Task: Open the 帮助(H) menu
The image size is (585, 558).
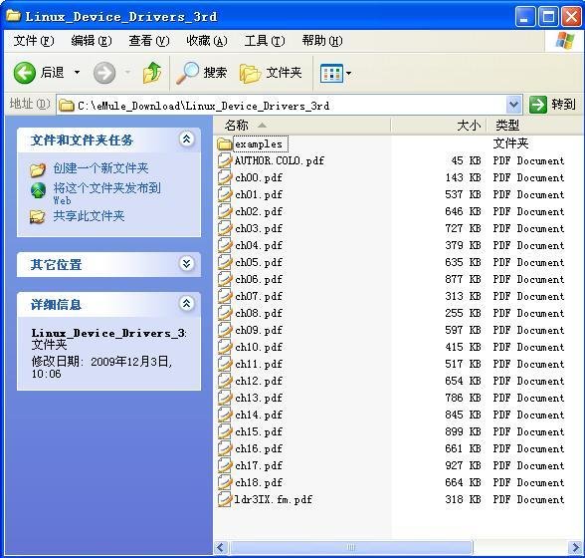Action: click(322, 41)
